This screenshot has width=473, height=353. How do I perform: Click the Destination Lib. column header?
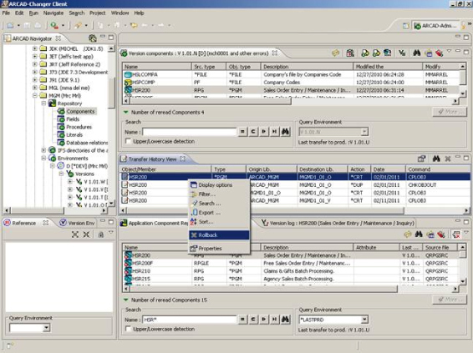pyautogui.click(x=323, y=169)
